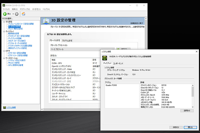This screenshot has height=133, width=200.
Task: Open the 3D 設定(3) menu
Action: click(x=36, y=9)
